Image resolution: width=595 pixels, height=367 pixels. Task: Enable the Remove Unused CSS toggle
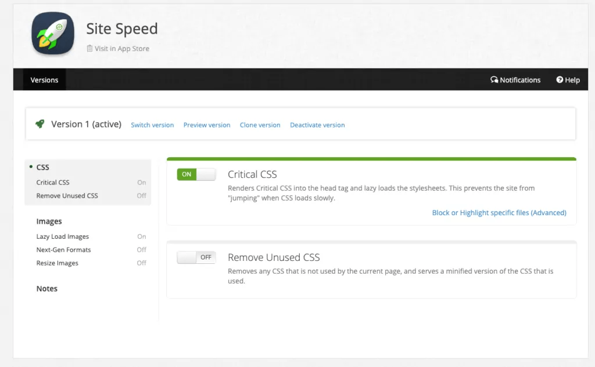click(x=196, y=257)
